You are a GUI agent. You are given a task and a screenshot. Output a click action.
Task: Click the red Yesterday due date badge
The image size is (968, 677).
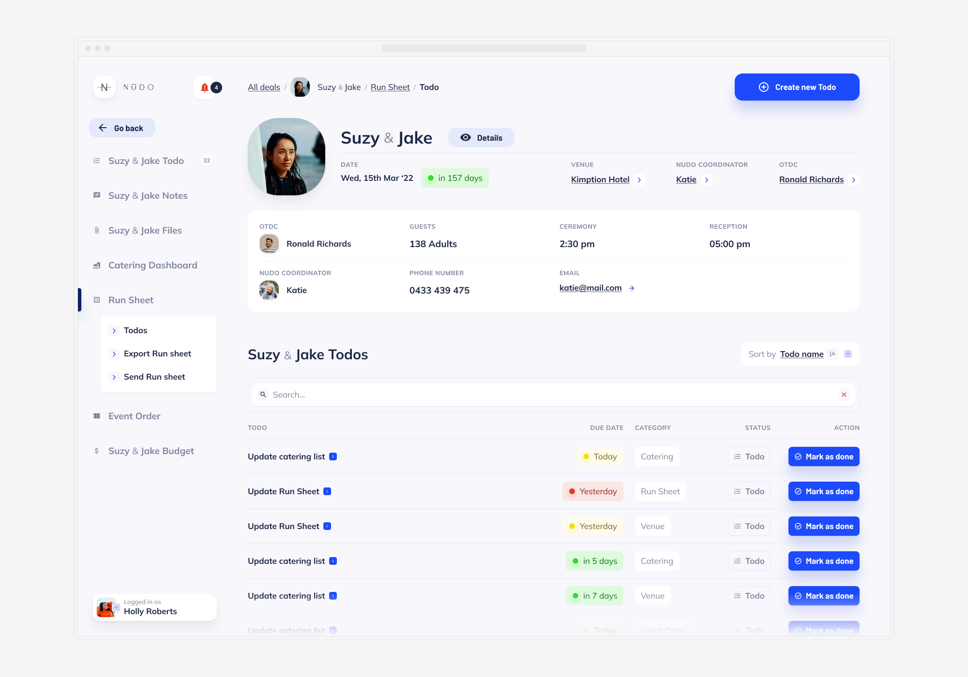click(593, 491)
